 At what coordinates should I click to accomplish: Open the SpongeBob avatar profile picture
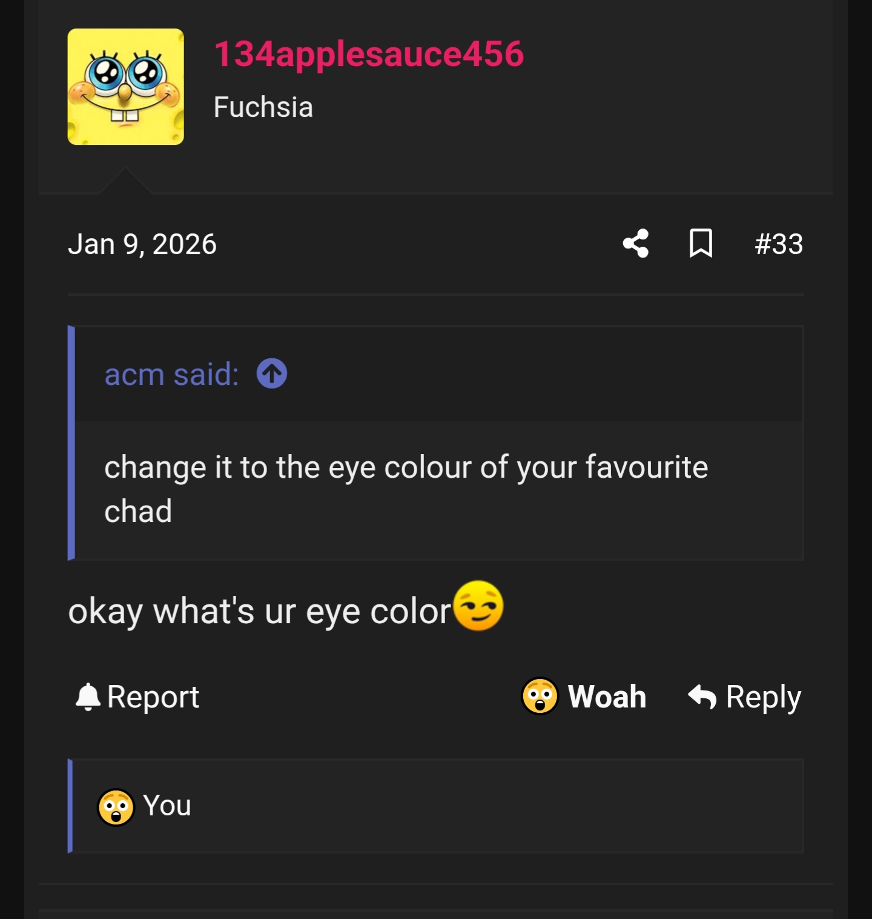pyautogui.click(x=126, y=87)
